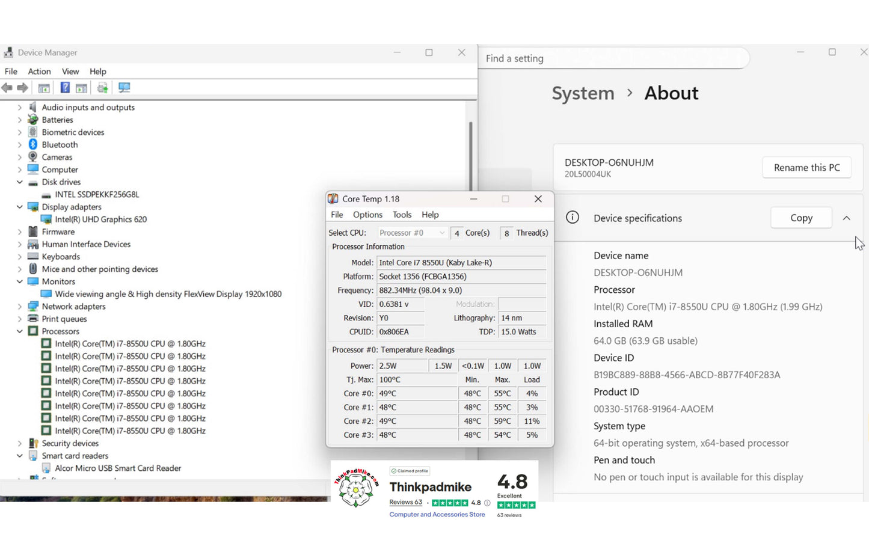Expand the Batteries node
869x546 pixels.
(x=19, y=120)
